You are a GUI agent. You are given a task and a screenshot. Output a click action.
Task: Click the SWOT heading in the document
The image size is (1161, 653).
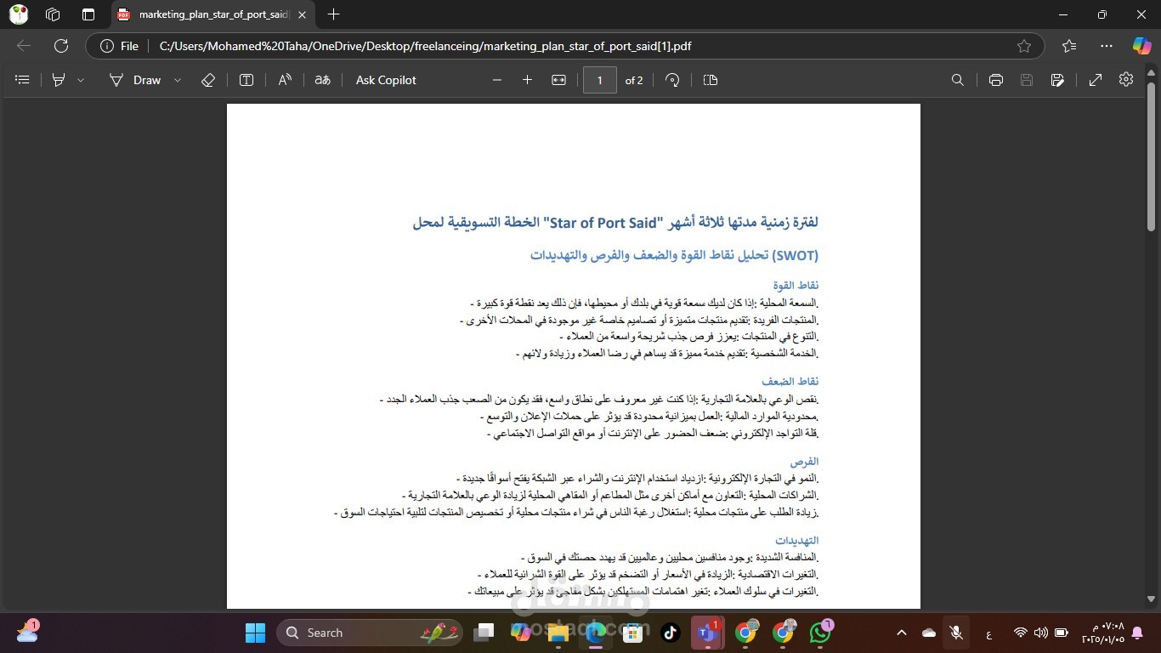(674, 255)
